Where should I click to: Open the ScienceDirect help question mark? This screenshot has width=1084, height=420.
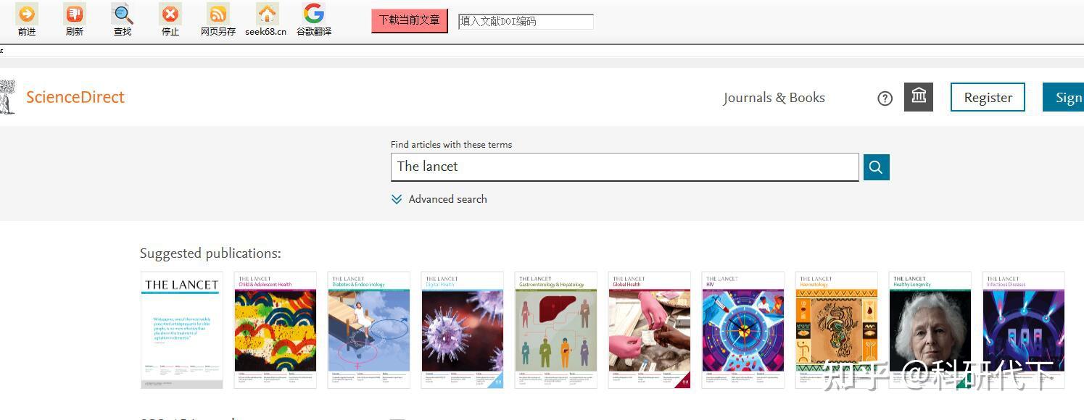pos(885,97)
